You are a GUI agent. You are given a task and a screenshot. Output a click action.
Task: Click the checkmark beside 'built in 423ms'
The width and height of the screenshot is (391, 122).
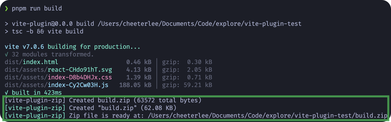6,93
